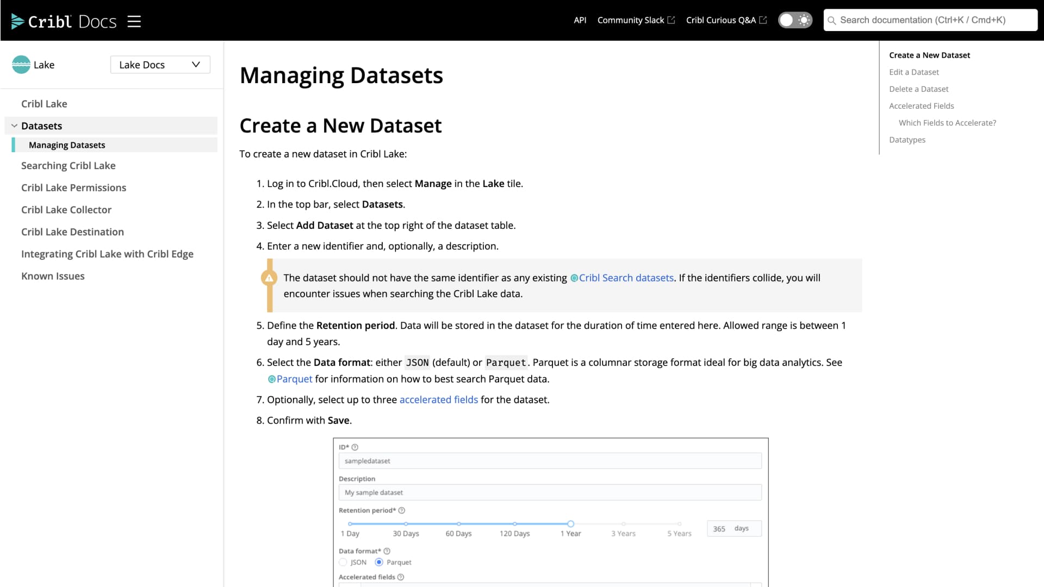Collapse the Datasets section chevron
Screen dimensions: 1044x587
pos(14,126)
